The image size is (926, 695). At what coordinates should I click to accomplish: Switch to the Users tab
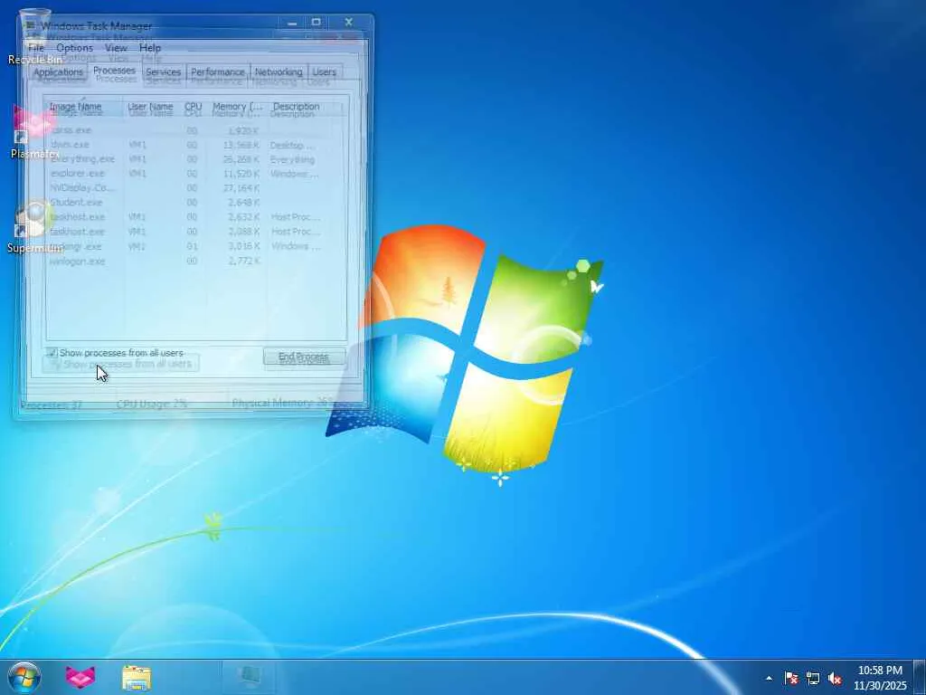[x=325, y=72]
